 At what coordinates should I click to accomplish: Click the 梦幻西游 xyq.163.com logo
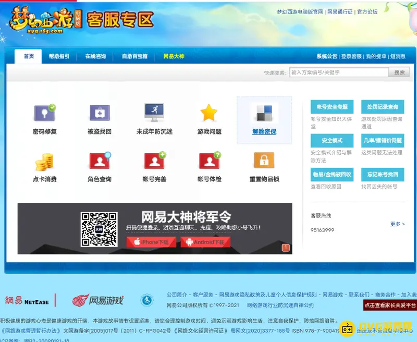point(45,21)
